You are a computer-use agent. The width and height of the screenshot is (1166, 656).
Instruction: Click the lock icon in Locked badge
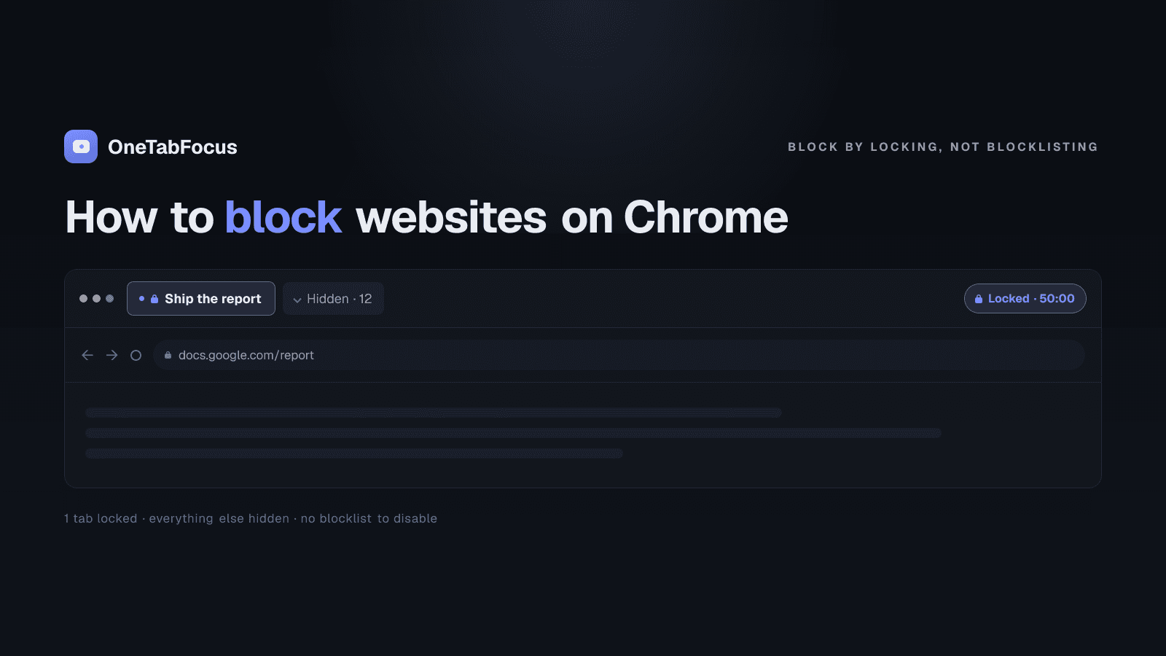[x=979, y=299]
